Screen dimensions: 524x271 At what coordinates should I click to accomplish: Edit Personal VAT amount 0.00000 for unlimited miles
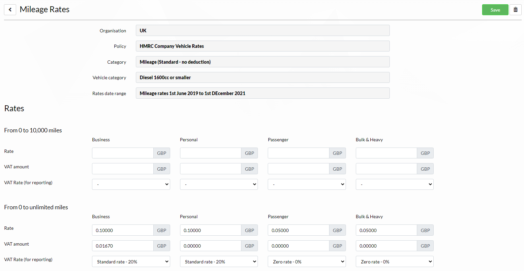point(211,246)
